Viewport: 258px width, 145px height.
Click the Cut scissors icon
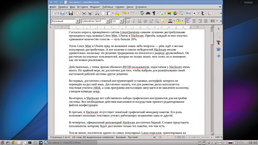[97, 13]
